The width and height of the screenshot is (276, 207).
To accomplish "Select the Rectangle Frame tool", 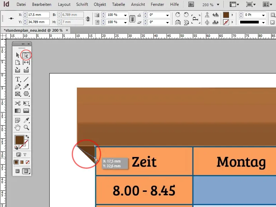I will click(18, 94).
